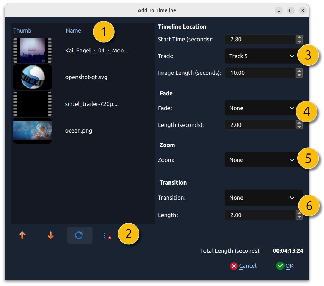Click the blue shuffle/refresh files icon
The width and height of the screenshot is (324, 286).
(79, 235)
